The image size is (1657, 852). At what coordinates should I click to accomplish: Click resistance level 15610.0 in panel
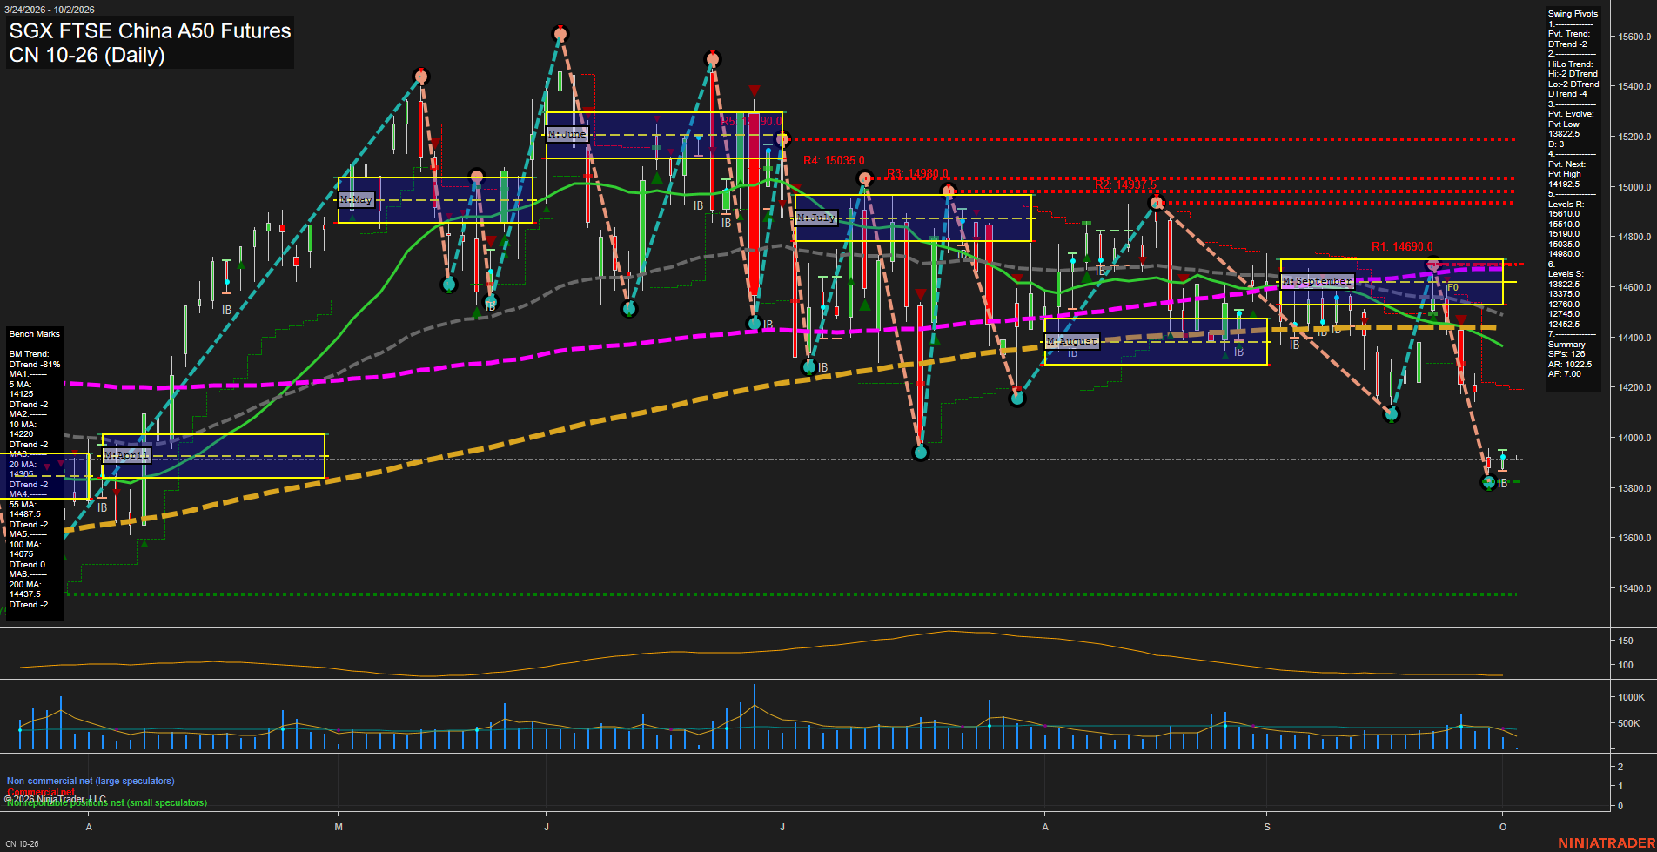(1564, 214)
